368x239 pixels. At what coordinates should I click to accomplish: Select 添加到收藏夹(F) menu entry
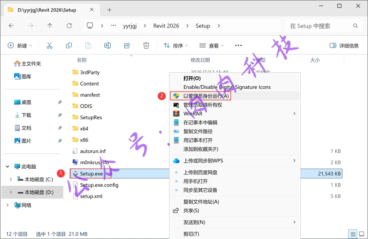(x=201, y=149)
